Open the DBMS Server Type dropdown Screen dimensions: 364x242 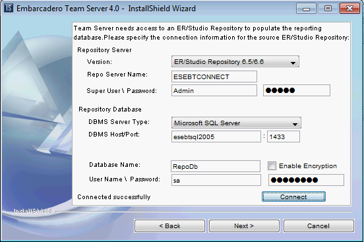pos(236,123)
